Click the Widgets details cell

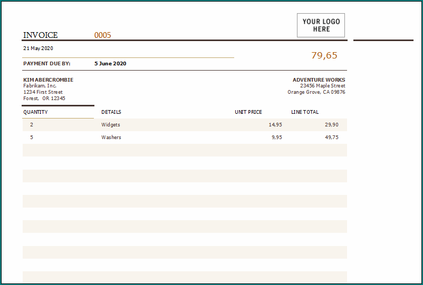tap(111, 125)
